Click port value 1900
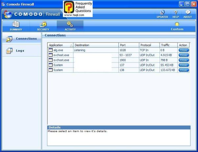198x152 pixels. (123, 60)
